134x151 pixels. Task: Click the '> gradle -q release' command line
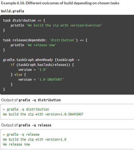(21, 135)
